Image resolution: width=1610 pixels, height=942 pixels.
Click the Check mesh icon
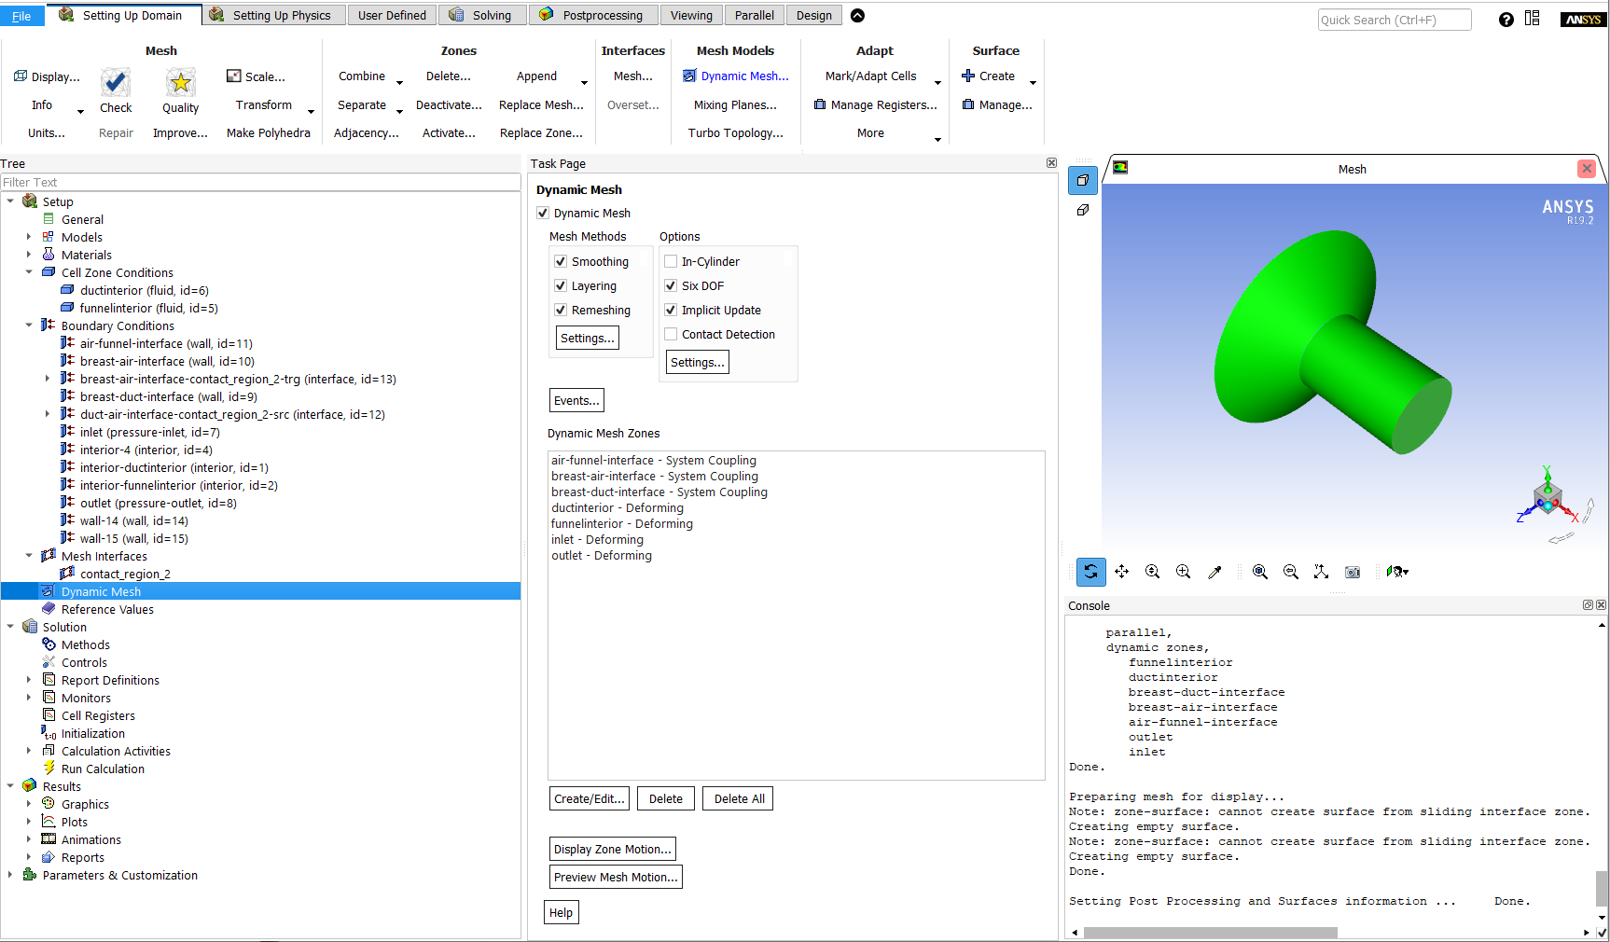point(116,82)
